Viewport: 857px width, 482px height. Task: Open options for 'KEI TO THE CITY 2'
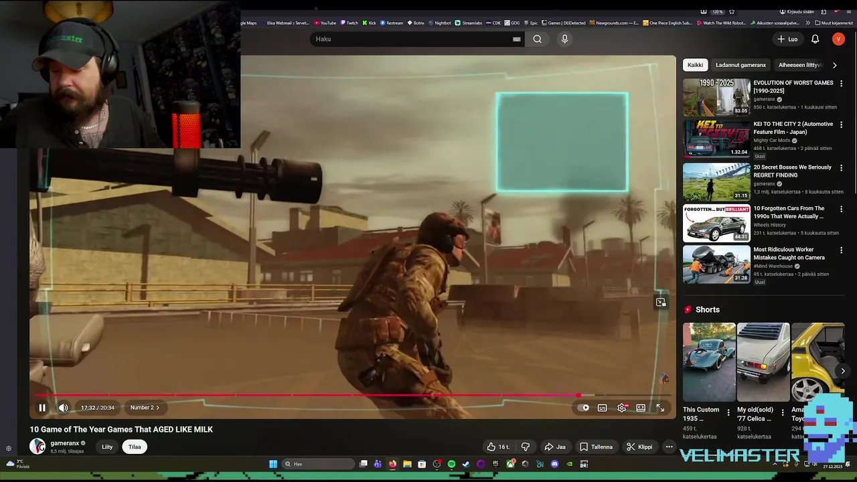(842, 125)
